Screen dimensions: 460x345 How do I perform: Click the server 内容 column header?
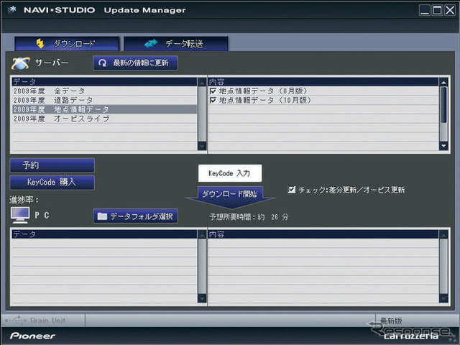(323, 81)
